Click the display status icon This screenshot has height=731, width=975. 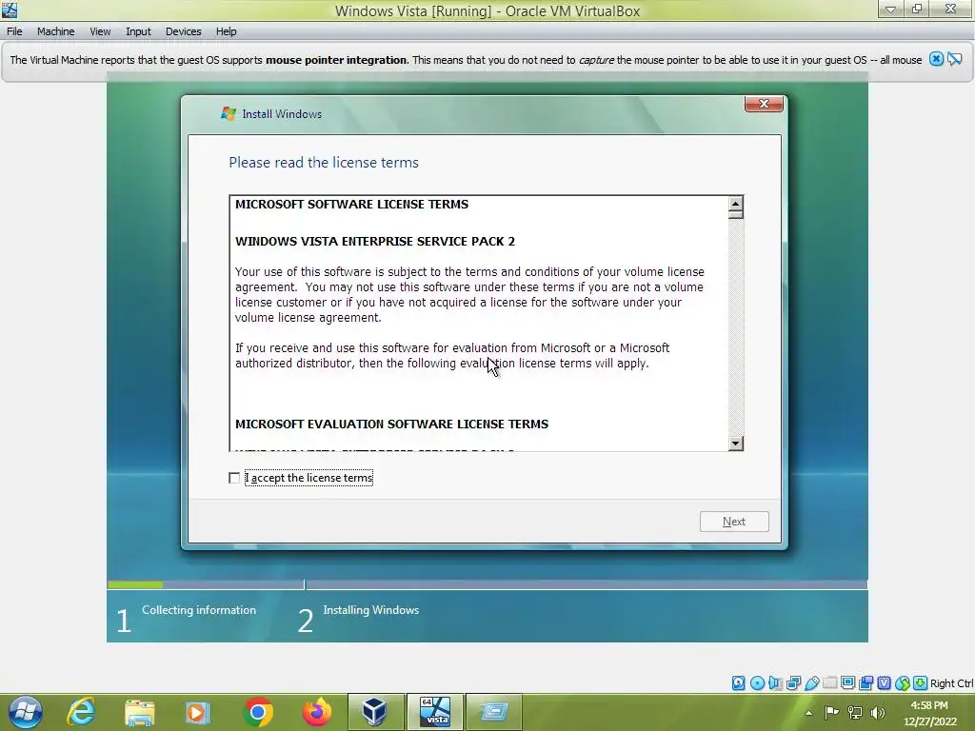[x=847, y=683]
